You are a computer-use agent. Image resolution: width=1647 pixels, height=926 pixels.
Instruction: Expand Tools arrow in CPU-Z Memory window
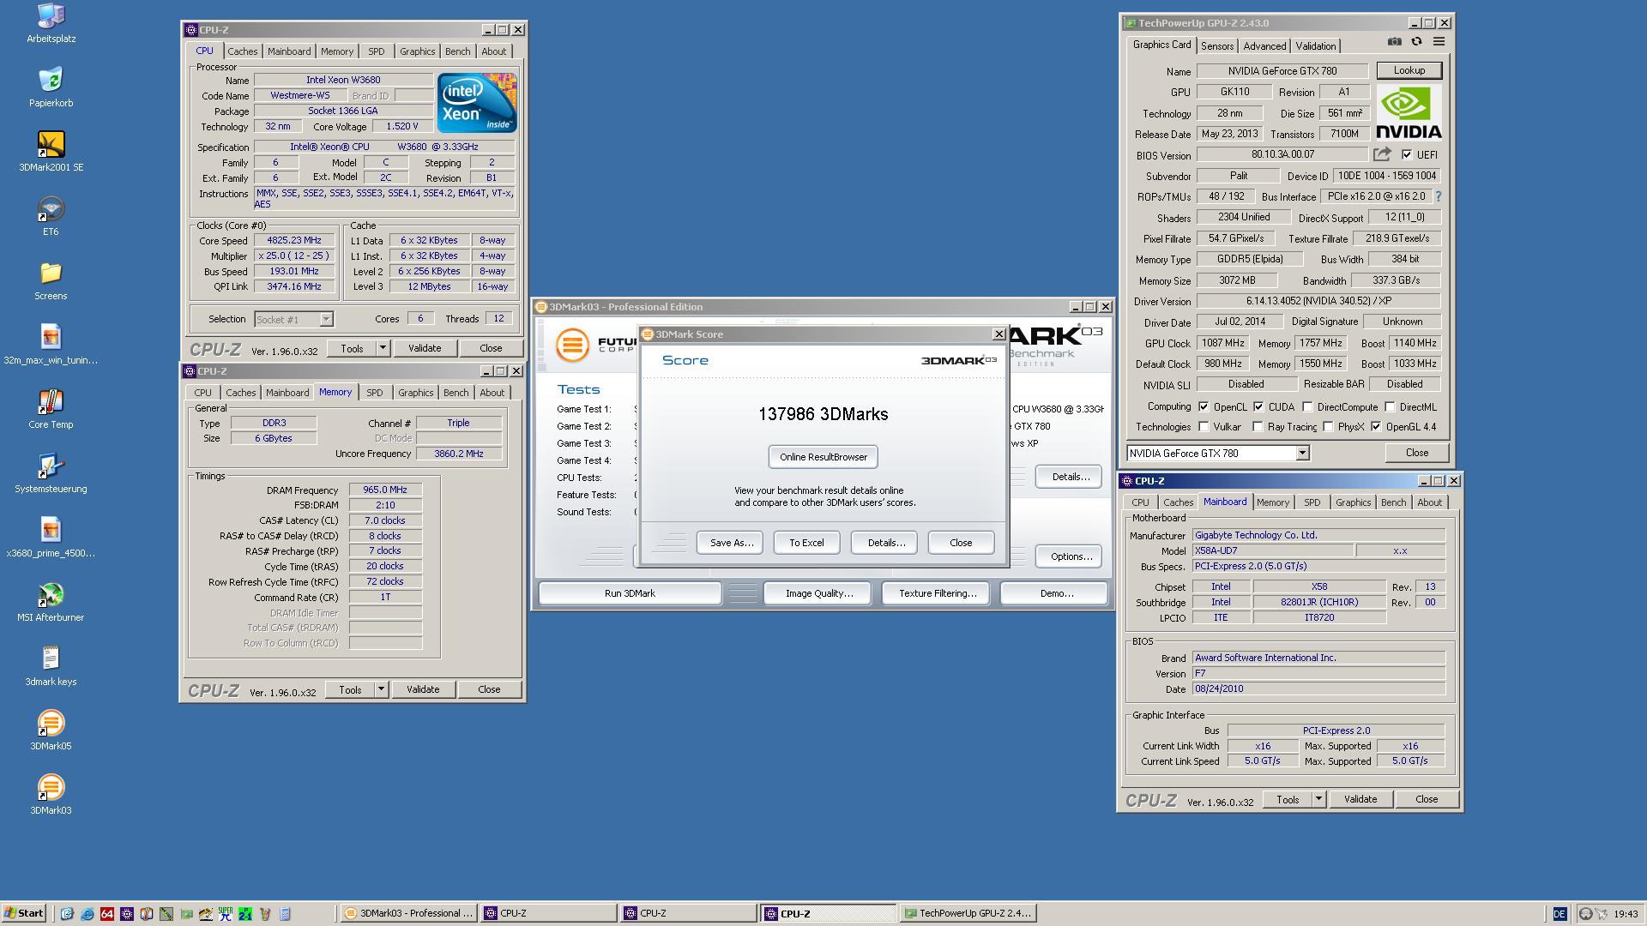381,689
